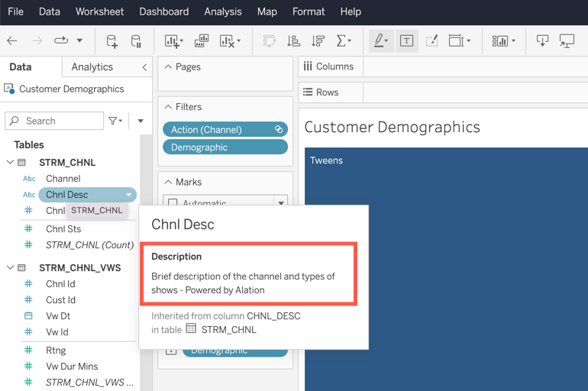
Task: Open the Help menu
Action: tap(351, 11)
